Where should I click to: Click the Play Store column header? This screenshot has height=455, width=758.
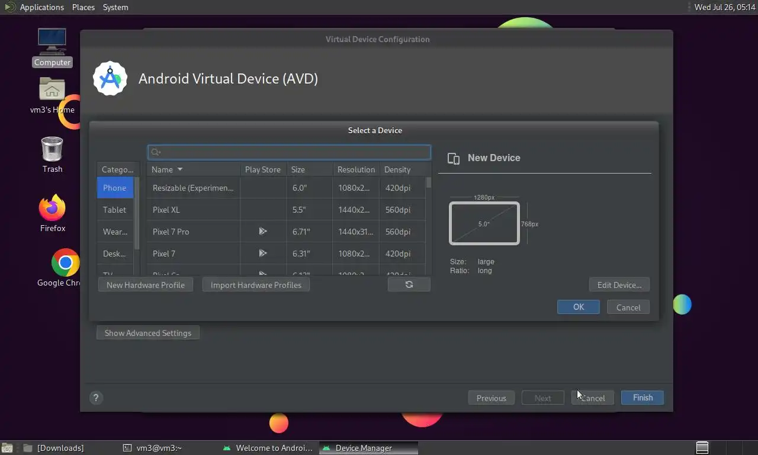tap(263, 169)
